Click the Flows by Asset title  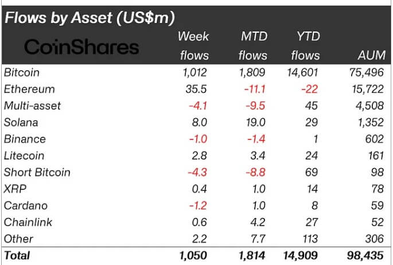[90, 18]
